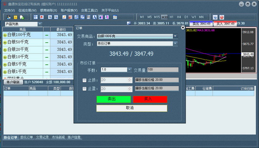Click the zoom out magnifier toolbar icon
Screen dimensions: 259x148
[x=56, y=17]
